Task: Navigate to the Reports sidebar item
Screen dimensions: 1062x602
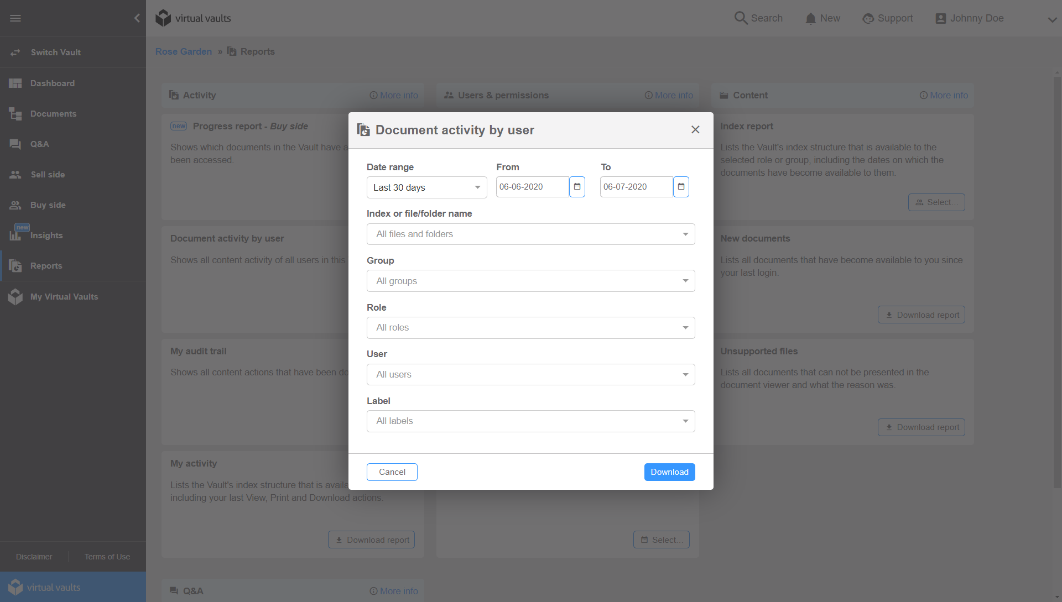Action: pos(46,265)
